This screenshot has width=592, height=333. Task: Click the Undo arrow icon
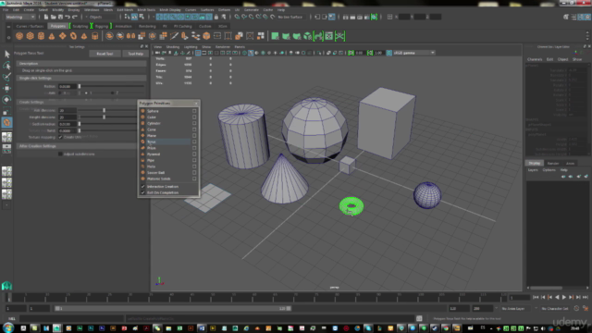(68, 17)
